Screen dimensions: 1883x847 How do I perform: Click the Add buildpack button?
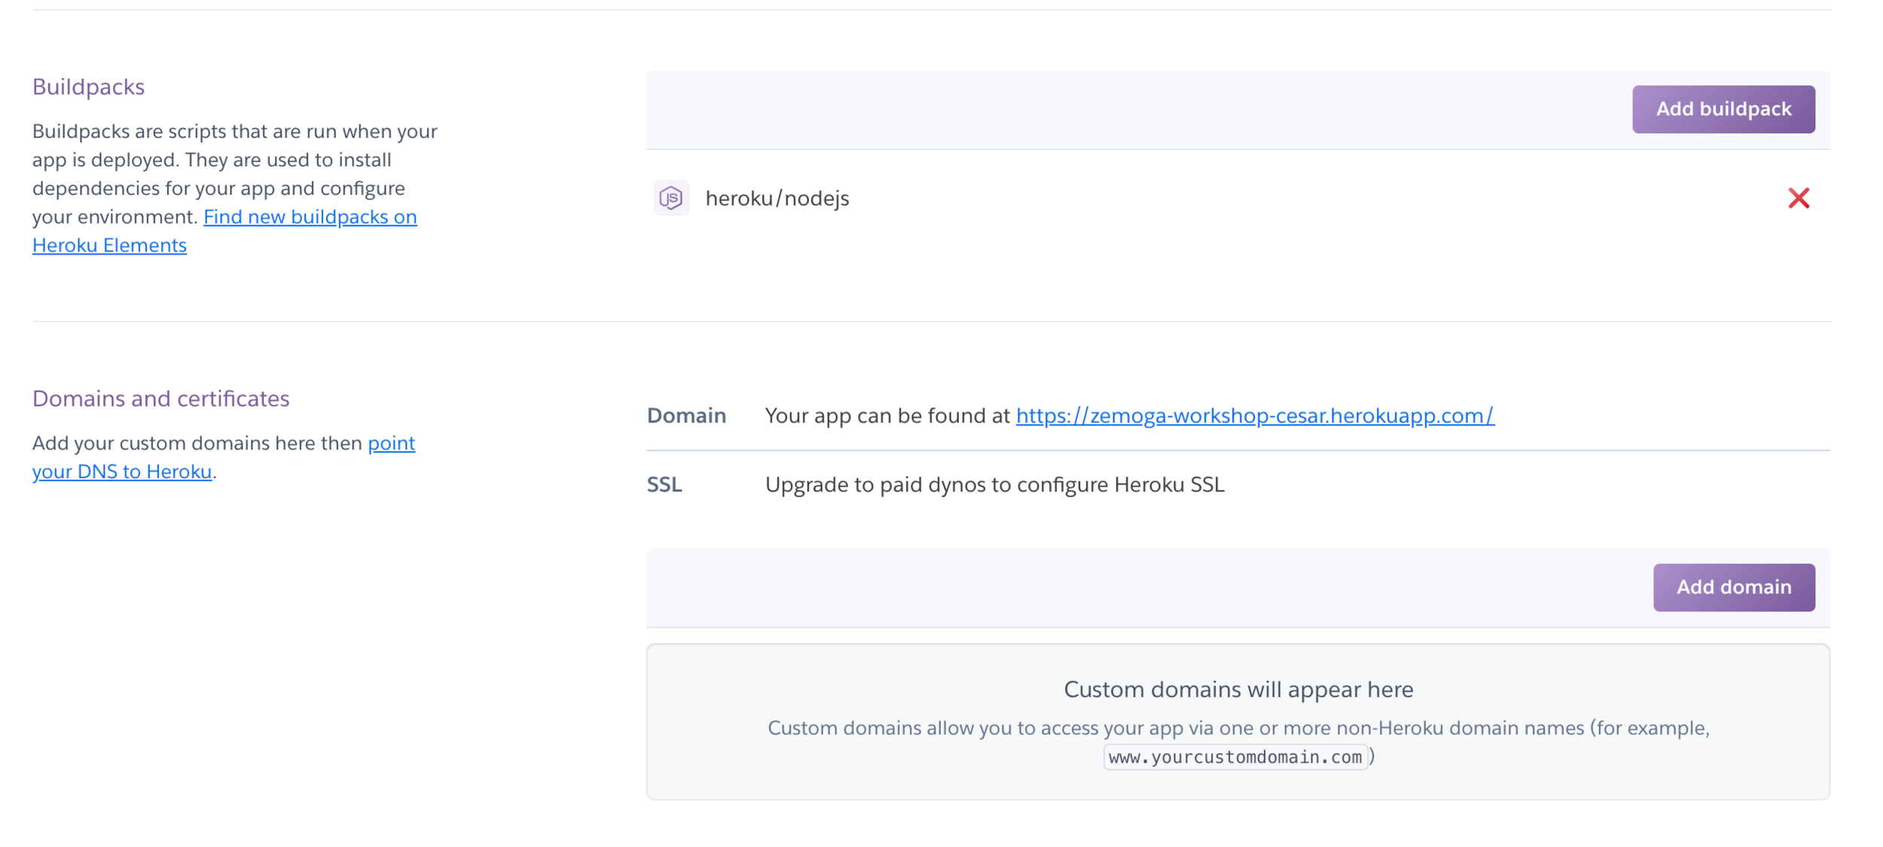(x=1723, y=109)
